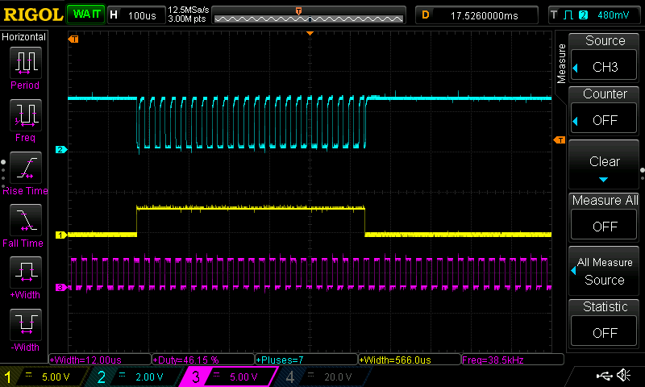Click the USB connection status icon

tap(604, 376)
